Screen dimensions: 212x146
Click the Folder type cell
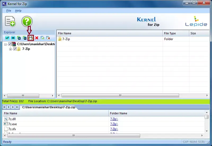[169, 39]
